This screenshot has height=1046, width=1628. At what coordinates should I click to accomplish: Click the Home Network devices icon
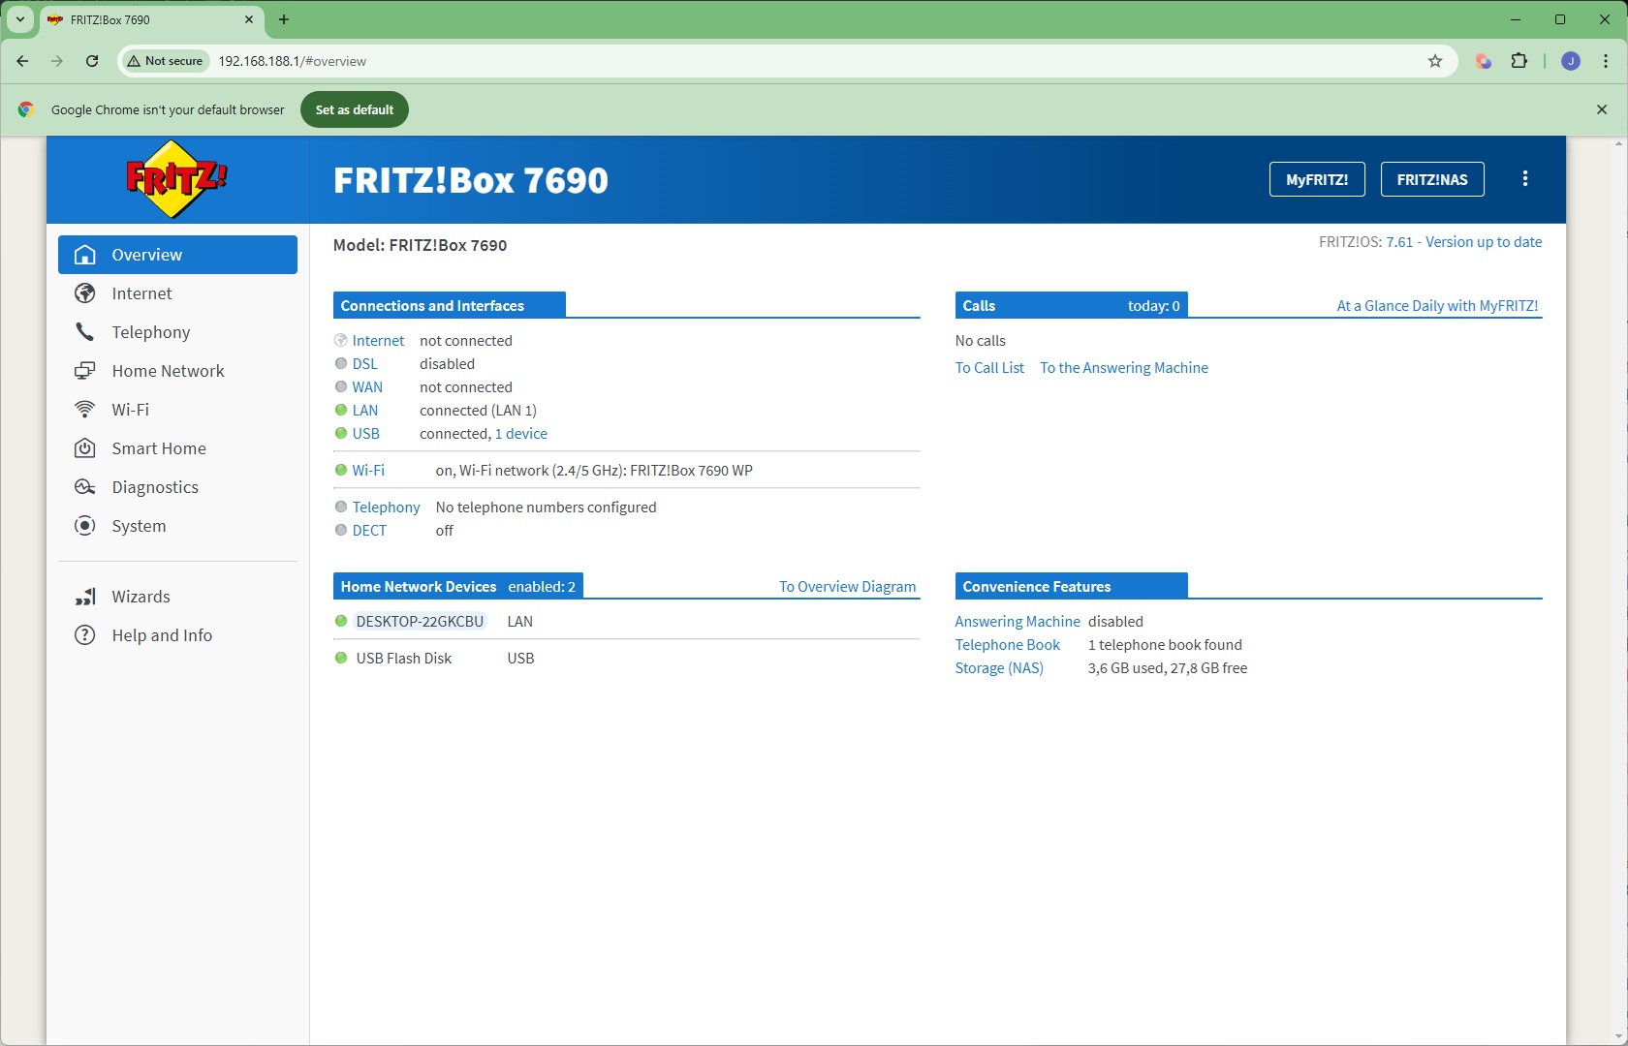[x=85, y=371]
